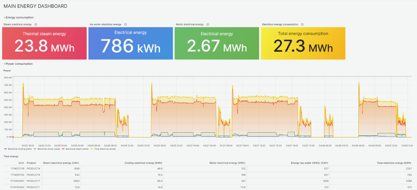The height and width of the screenshot is (190, 417).
Task: Open the Total energy table panel title
Action: [x=11, y=156]
